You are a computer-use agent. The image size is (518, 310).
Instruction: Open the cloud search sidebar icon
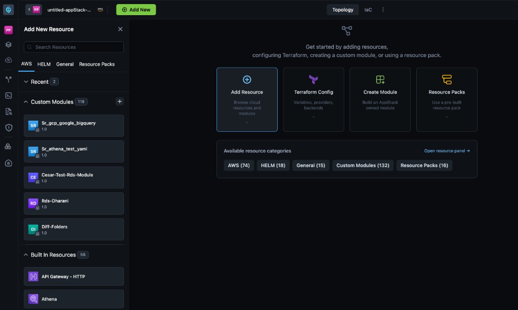(8, 60)
